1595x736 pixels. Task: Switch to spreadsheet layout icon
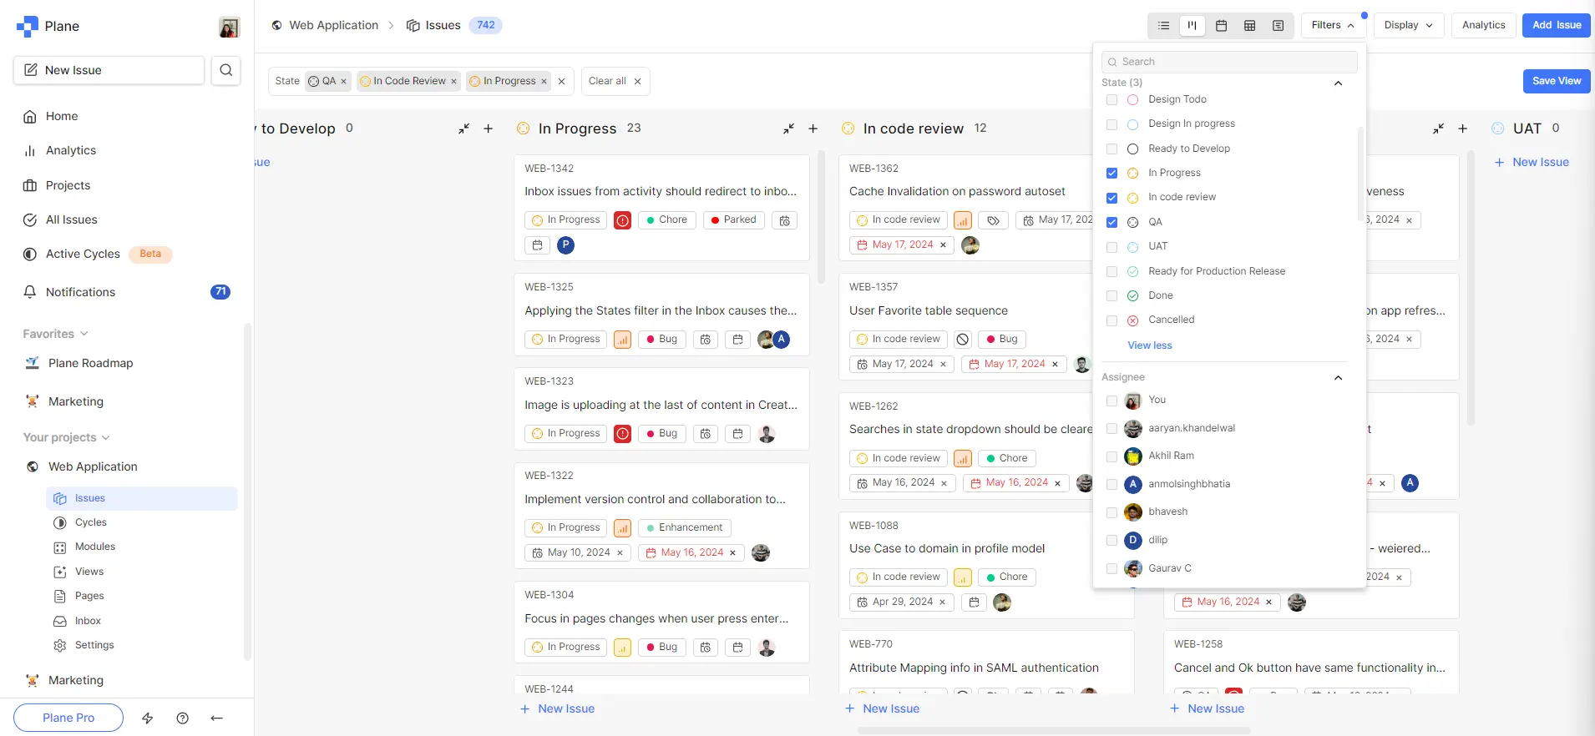[x=1249, y=26]
